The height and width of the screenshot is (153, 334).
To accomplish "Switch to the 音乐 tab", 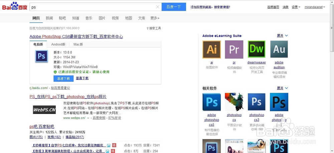I will pos(89,18).
